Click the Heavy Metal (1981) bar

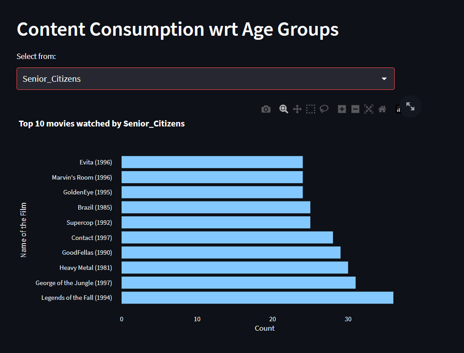click(235, 268)
